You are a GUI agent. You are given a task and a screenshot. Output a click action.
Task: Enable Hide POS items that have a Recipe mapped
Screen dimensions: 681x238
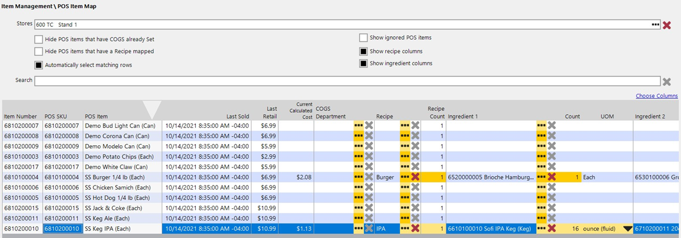coord(38,51)
